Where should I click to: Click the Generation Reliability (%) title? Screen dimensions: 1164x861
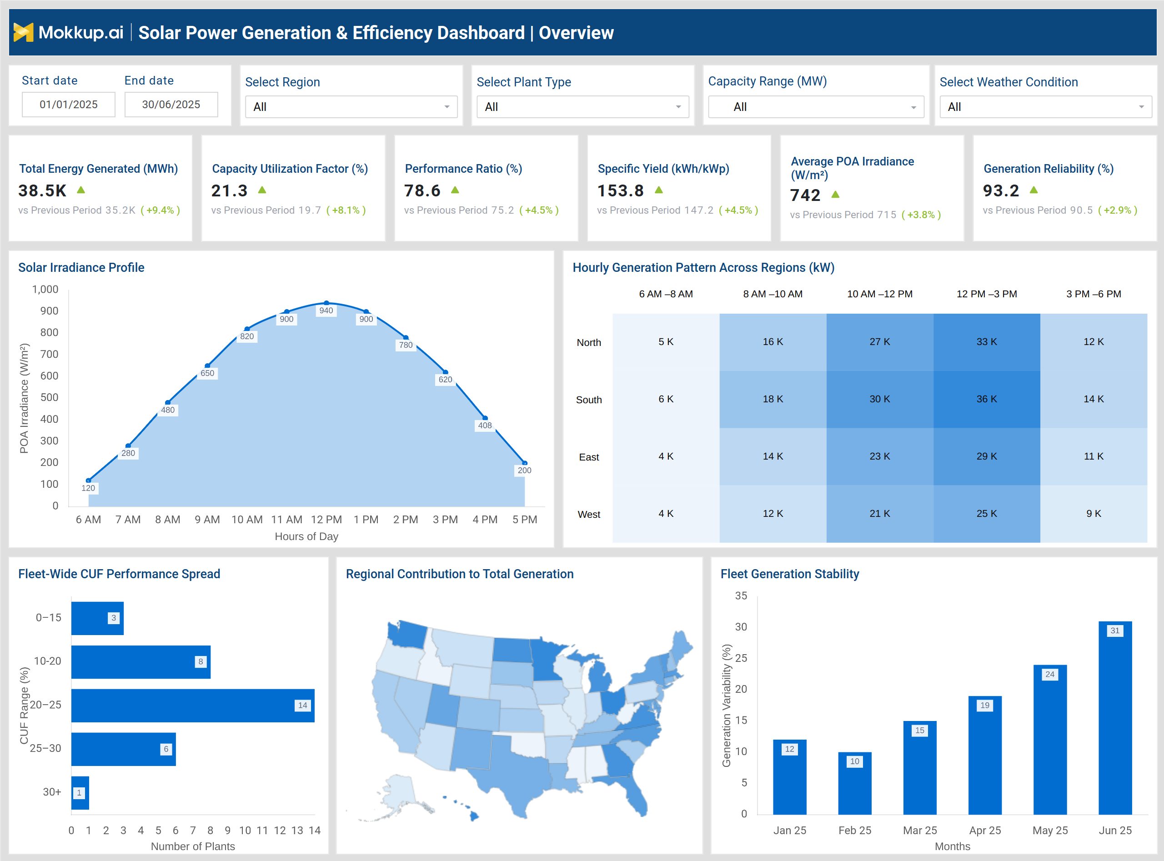pos(1048,169)
